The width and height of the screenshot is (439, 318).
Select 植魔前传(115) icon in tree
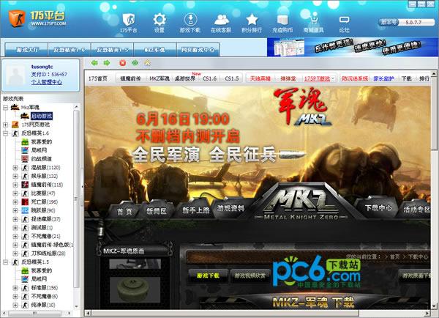click(25, 185)
